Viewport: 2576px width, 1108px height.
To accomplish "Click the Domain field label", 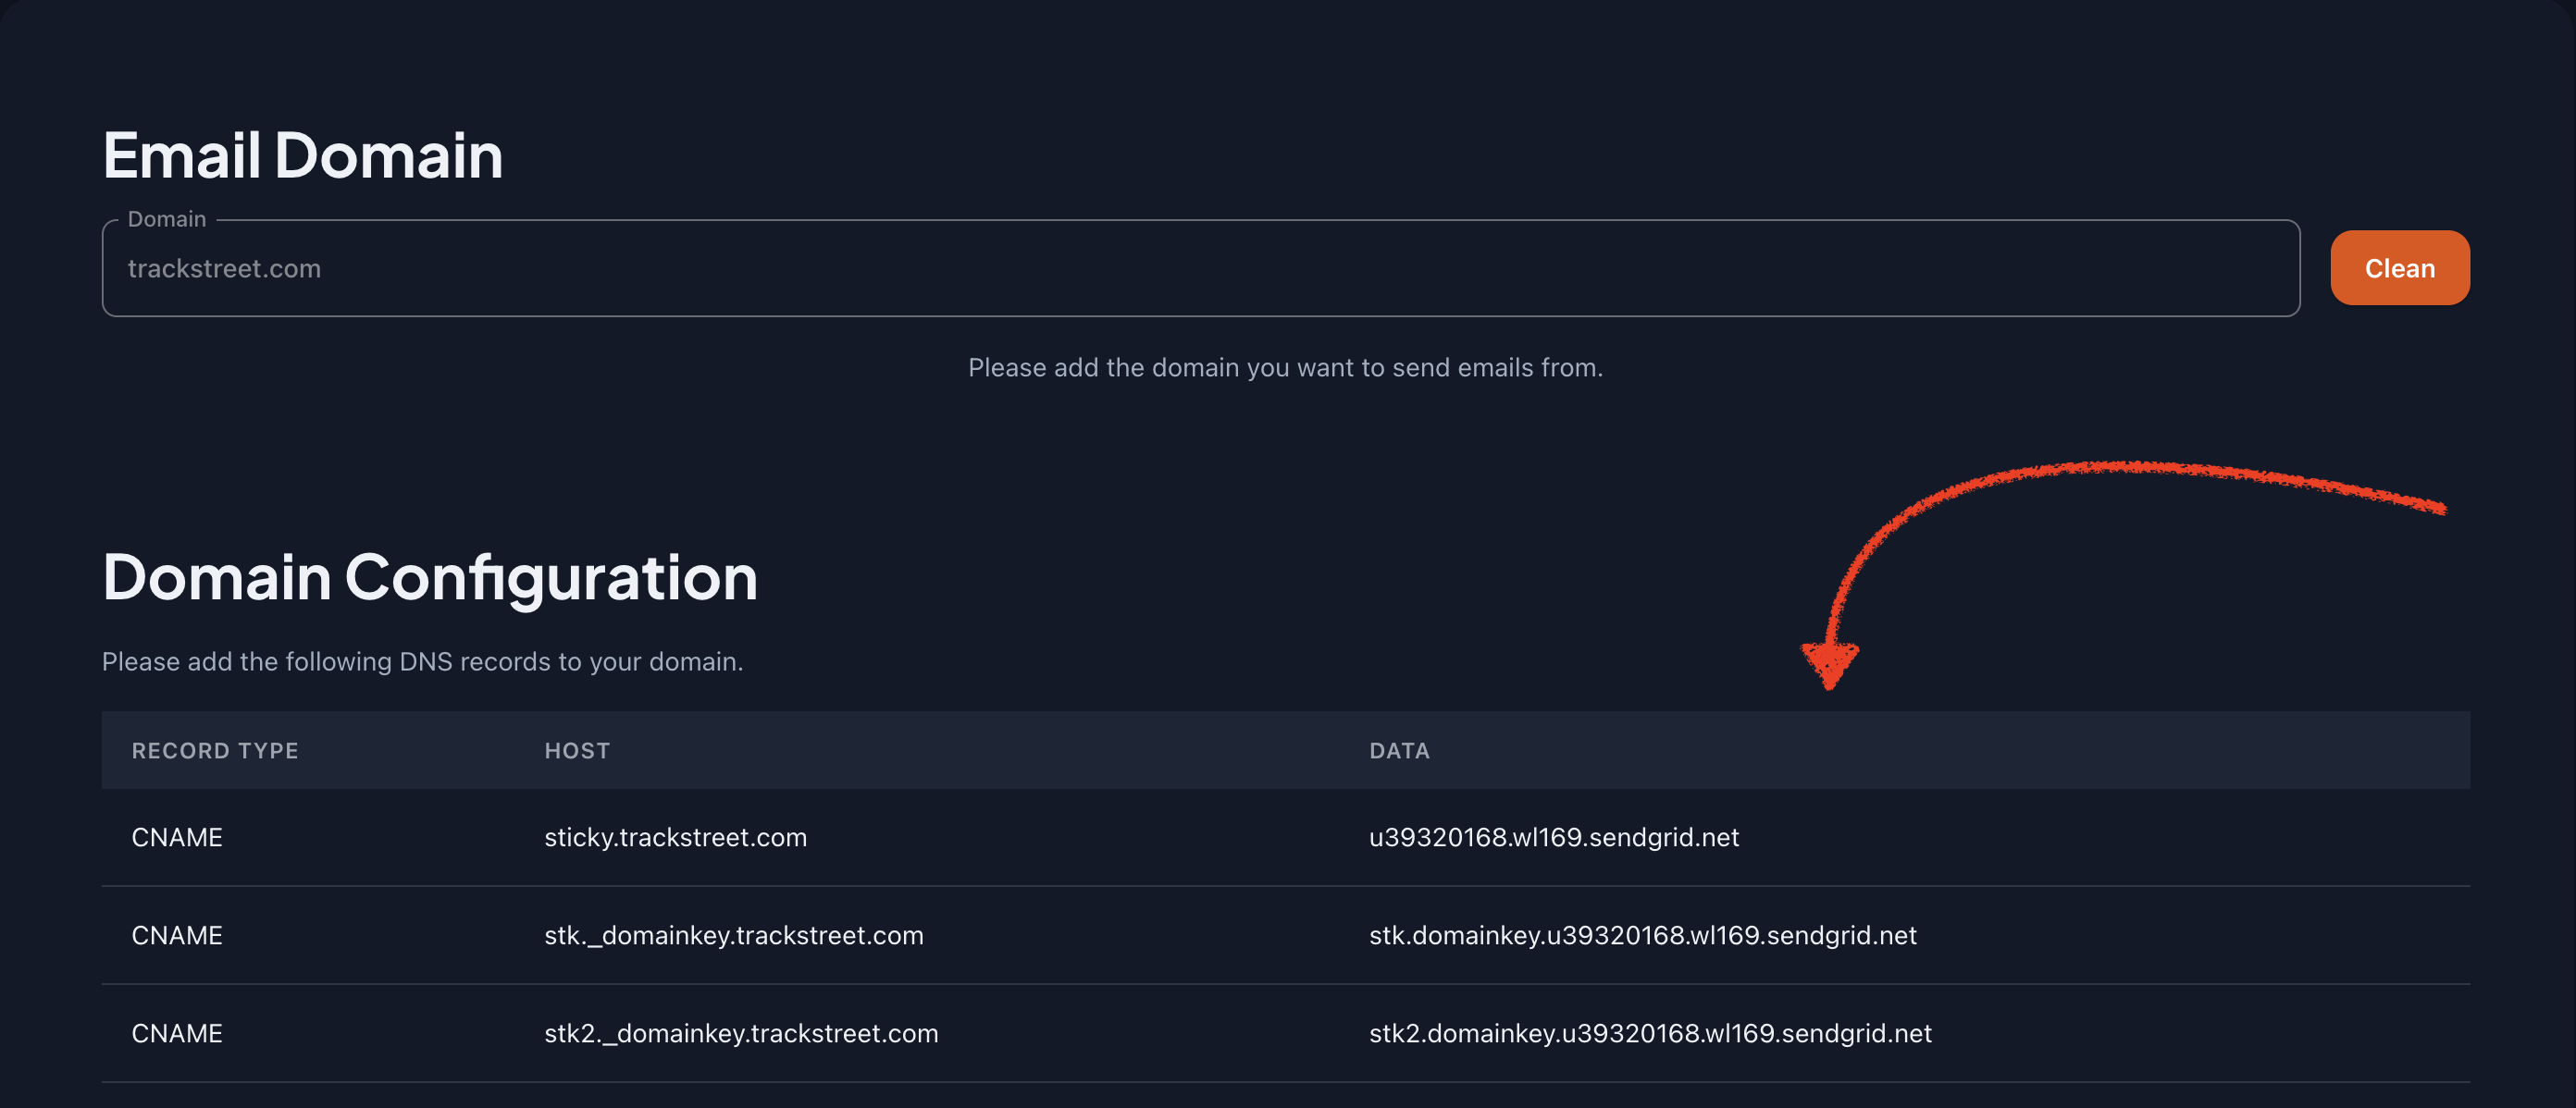I will pos(165,218).
